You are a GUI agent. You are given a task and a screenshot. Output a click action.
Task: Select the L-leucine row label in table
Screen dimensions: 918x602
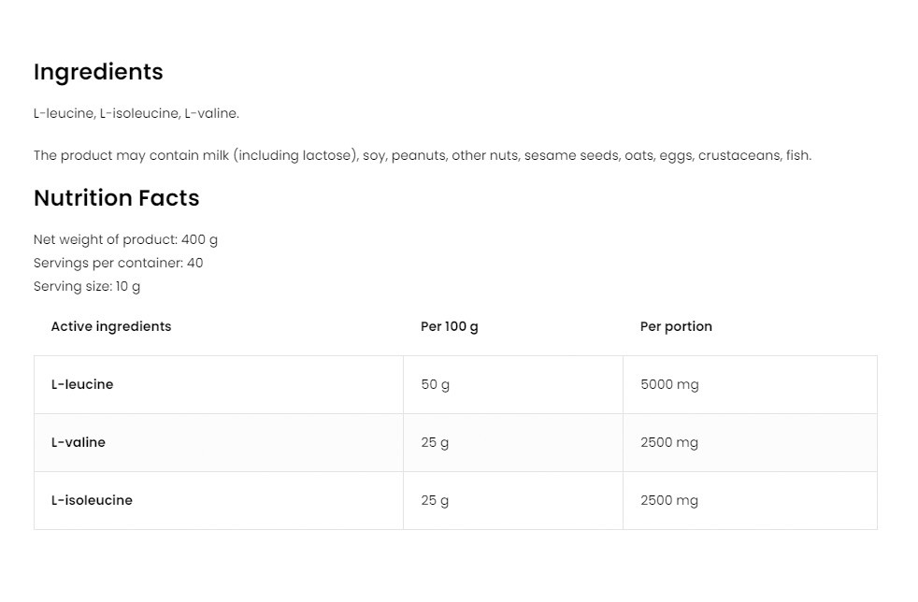pos(82,384)
